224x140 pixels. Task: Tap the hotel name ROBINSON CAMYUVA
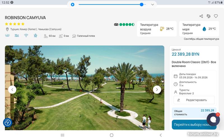pyautogui.click(x=25, y=18)
